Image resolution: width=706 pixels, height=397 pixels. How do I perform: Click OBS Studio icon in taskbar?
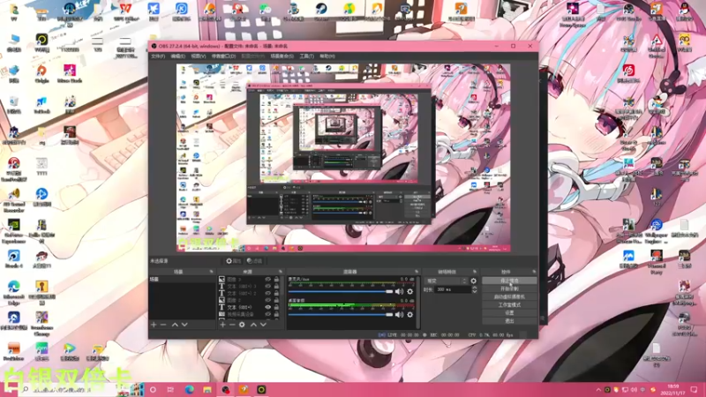click(225, 390)
